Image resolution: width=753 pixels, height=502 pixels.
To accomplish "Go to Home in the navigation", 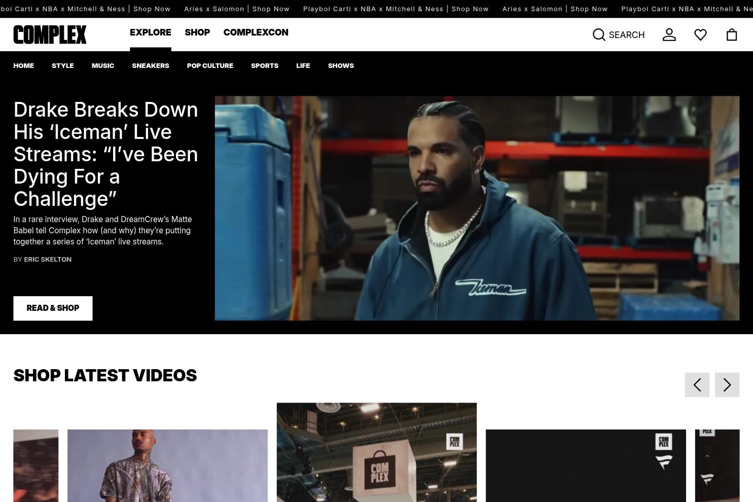I will (24, 65).
